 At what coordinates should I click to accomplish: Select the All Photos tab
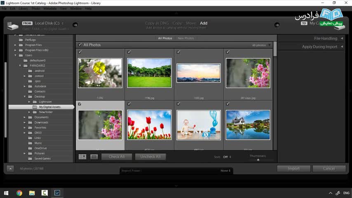pyautogui.click(x=165, y=38)
